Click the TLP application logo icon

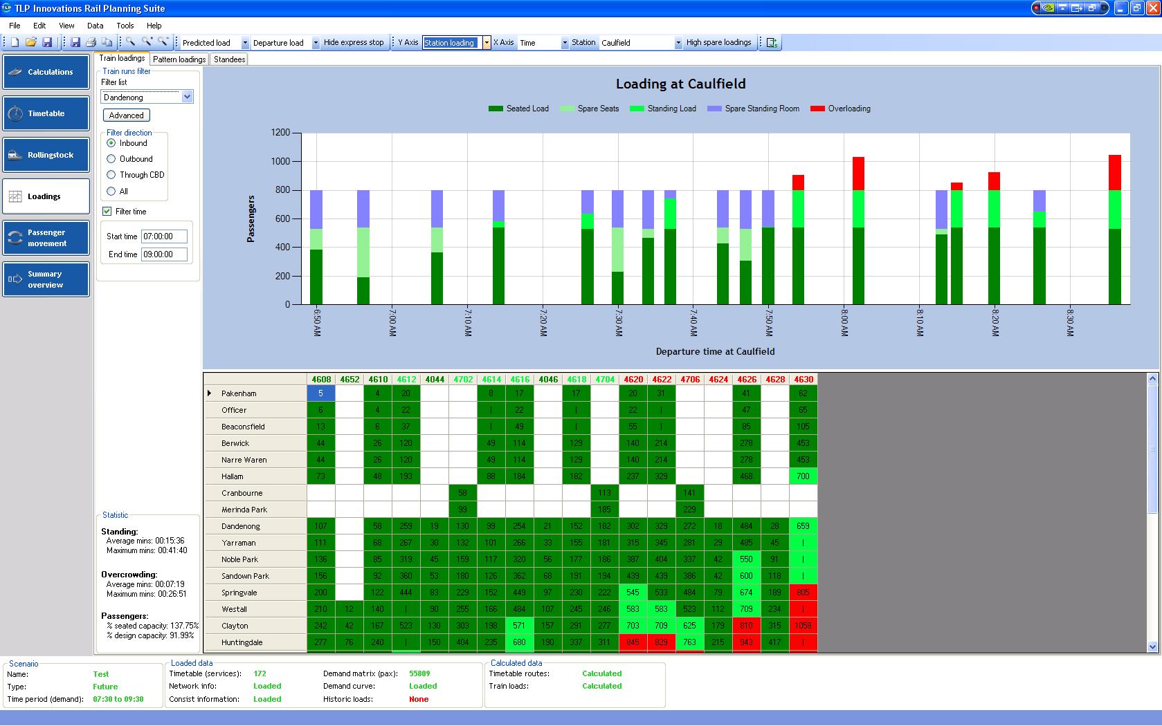click(7, 8)
